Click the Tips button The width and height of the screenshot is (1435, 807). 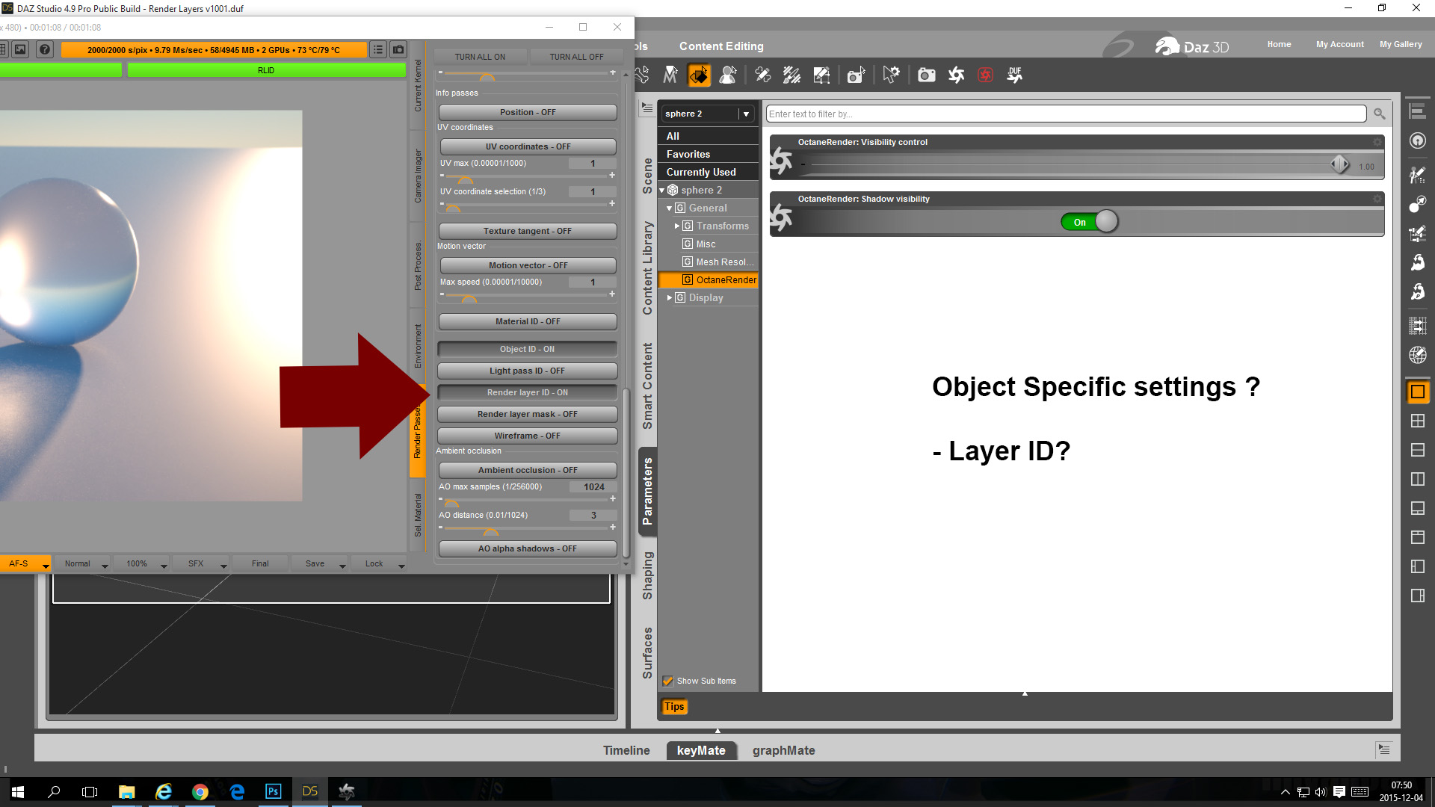point(673,706)
